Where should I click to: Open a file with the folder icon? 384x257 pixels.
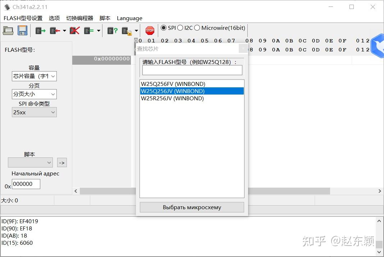(x=8, y=31)
